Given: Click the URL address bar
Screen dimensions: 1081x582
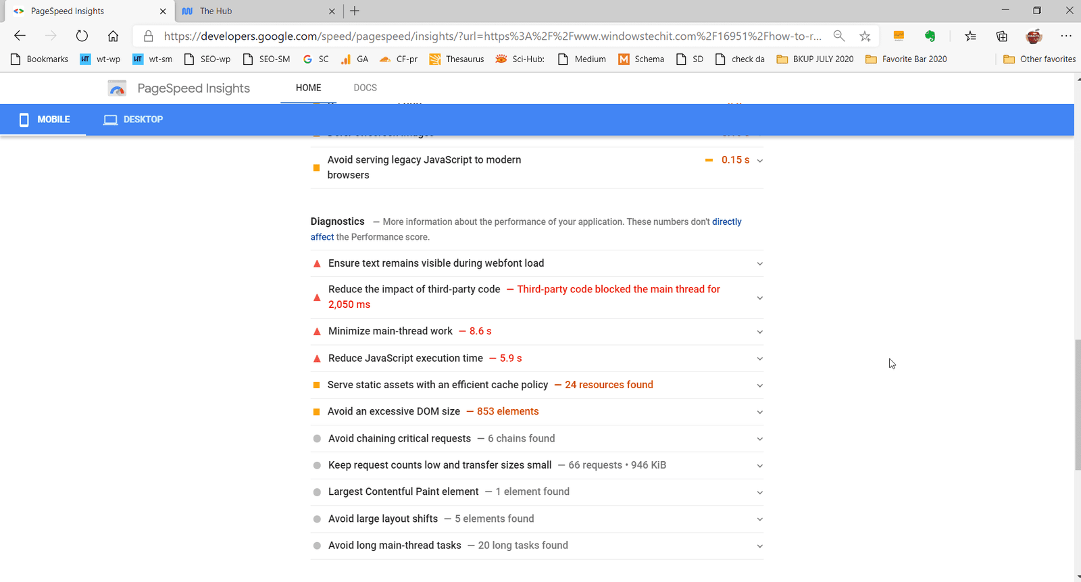Looking at the screenshot, I should [492, 36].
